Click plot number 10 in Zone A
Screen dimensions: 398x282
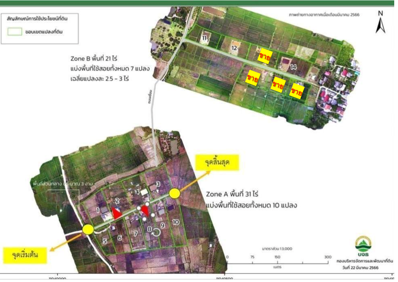[x=176, y=222]
